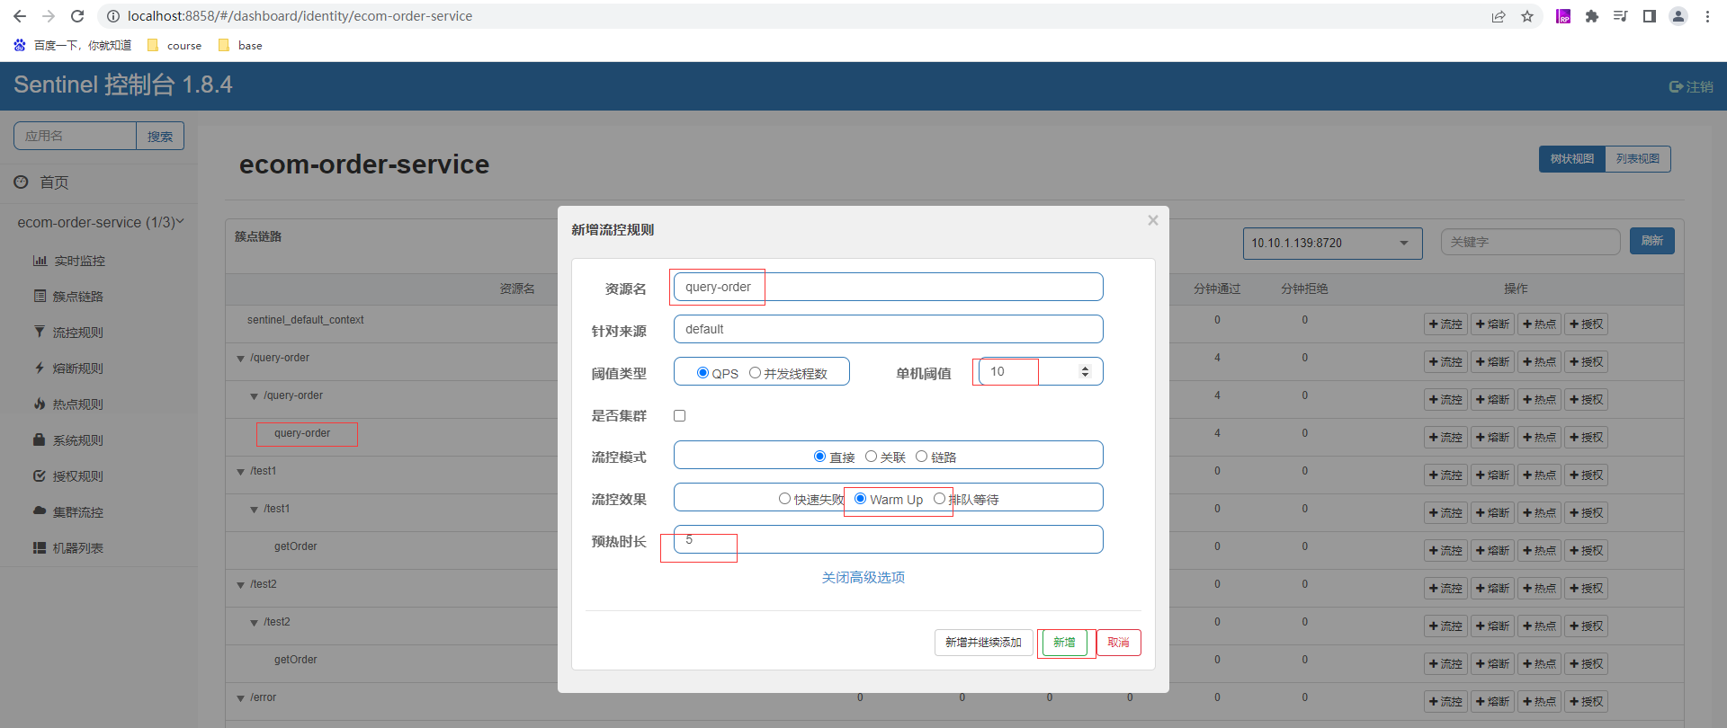Open 熔断规则 in the sidebar
Image resolution: width=1727 pixels, height=728 pixels.
69,368
